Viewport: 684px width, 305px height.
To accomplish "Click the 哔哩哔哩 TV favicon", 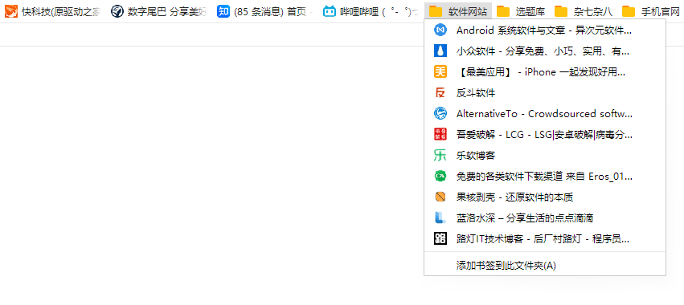I will click(330, 12).
